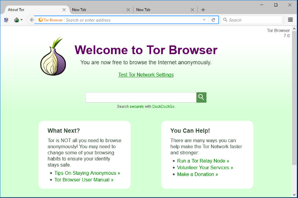The image size is (298, 198).
Task: Close the About Tor tab
Action: pyautogui.click(x=64, y=9)
